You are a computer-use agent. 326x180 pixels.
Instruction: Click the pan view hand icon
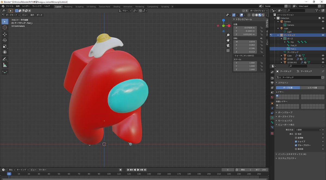click(x=228, y=40)
